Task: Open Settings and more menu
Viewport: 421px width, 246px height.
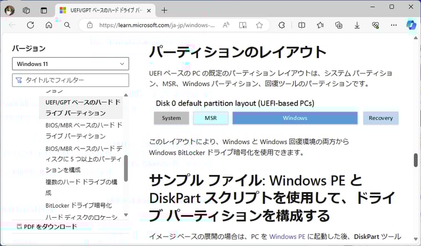Action: point(394,25)
